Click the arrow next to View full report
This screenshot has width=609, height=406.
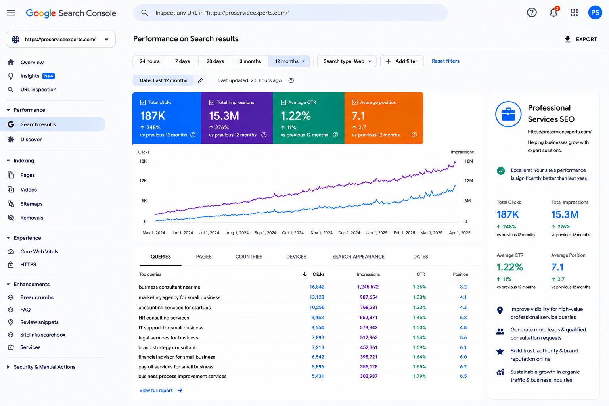tap(180, 391)
